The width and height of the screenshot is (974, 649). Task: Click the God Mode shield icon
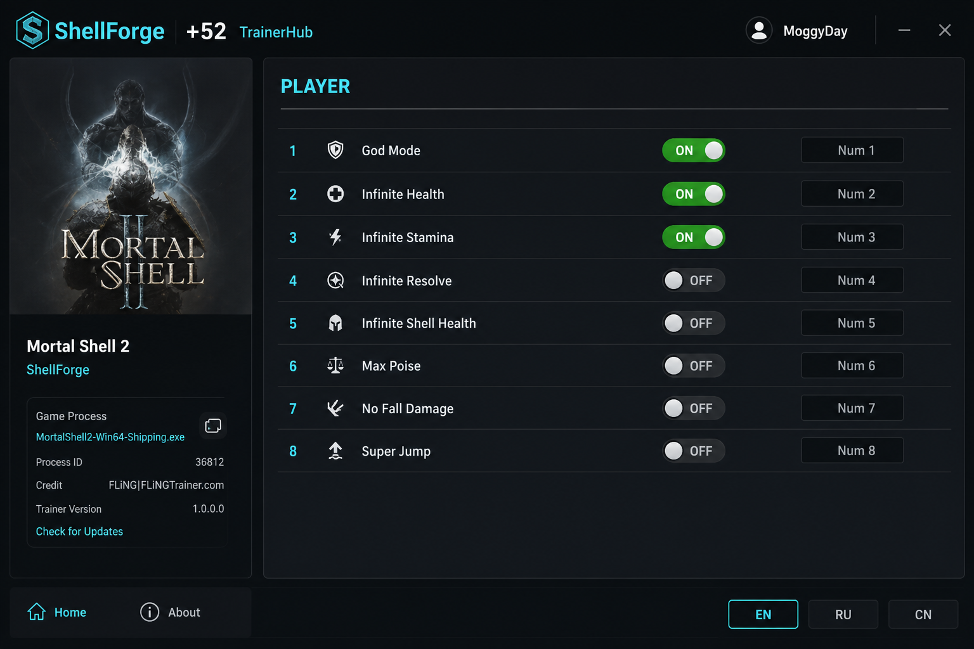point(335,150)
